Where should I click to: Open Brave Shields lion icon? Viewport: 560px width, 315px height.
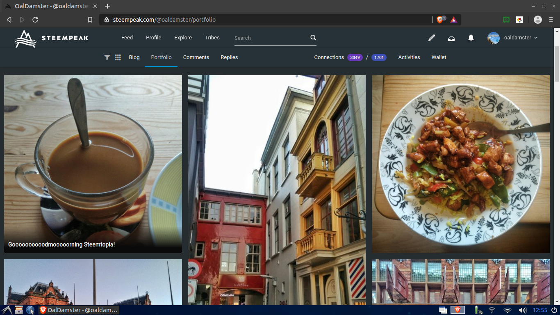441,19
